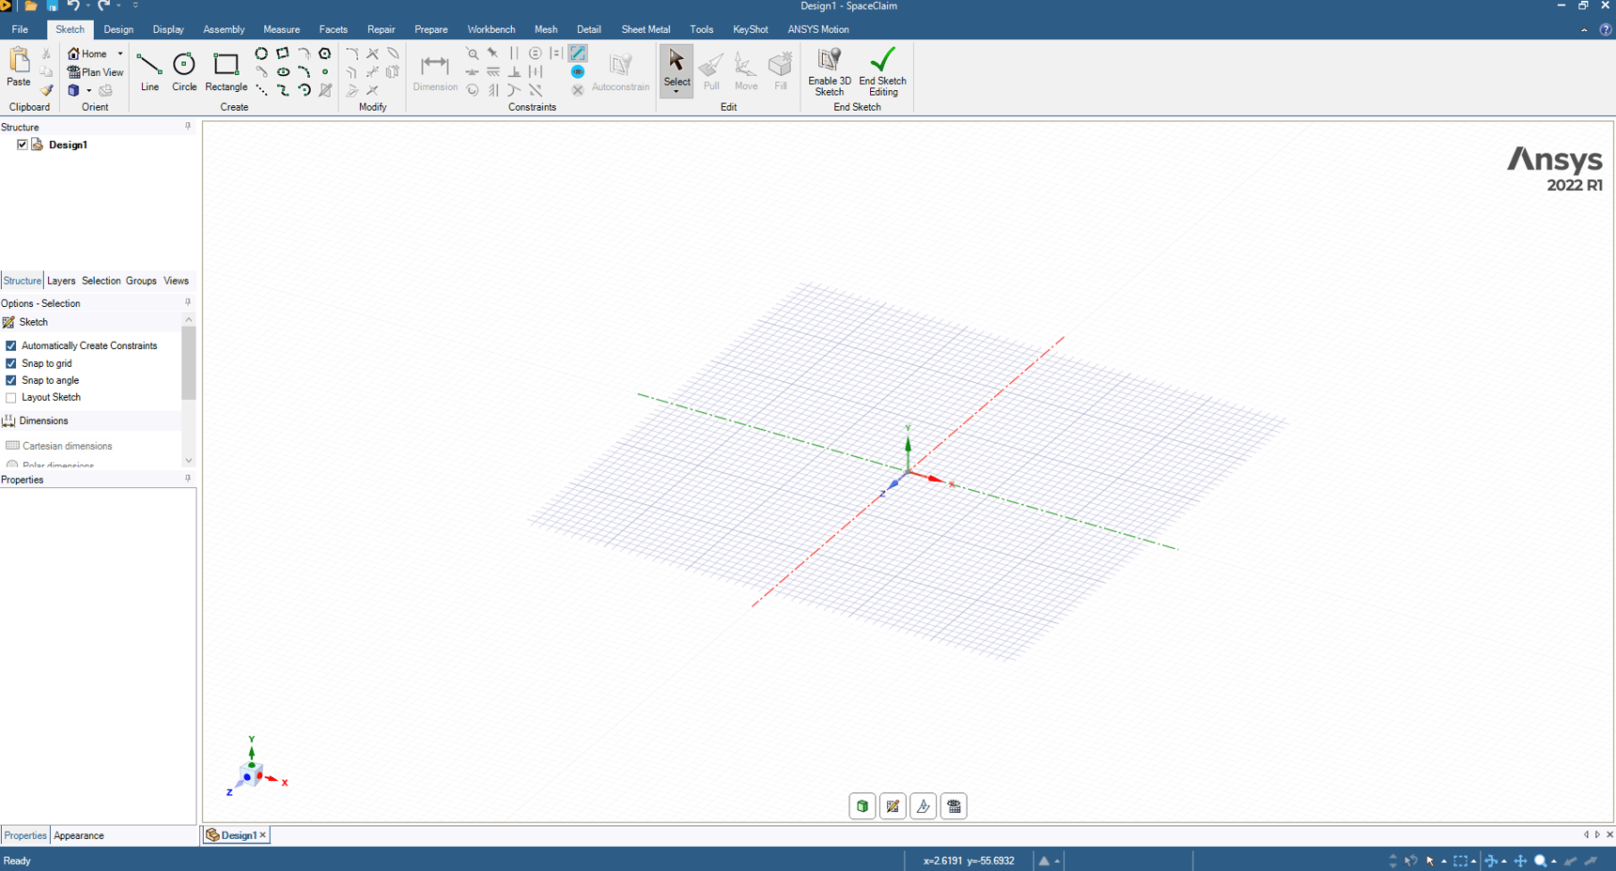
Task: Click the File menu button
Action: pos(20,30)
